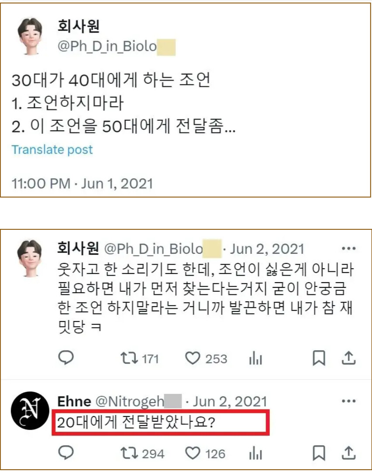Reply to Ehne's tweet
Image resolution: width=372 pixels, height=471 pixels.
tap(66, 453)
